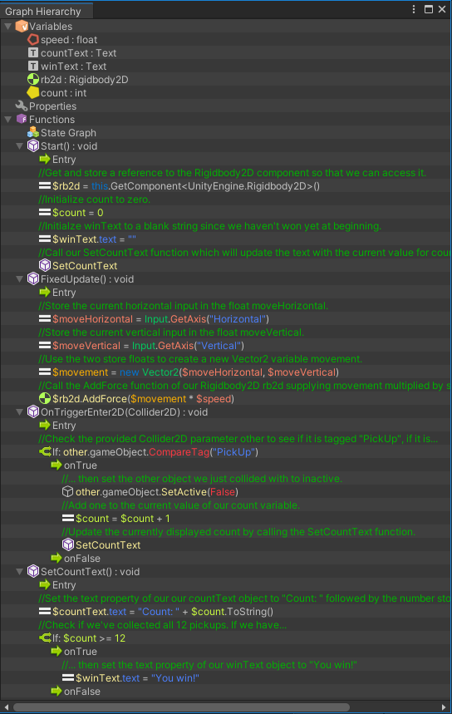Click the scrollbar right arrow
The height and width of the screenshot is (714, 452).
pyautogui.click(x=445, y=707)
